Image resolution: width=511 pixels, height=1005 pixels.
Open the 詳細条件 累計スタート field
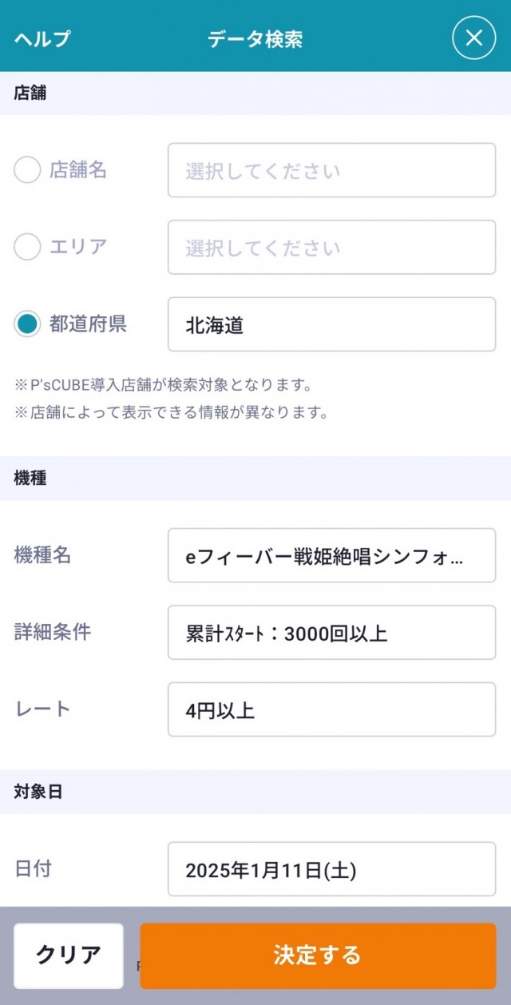pyautogui.click(x=331, y=633)
